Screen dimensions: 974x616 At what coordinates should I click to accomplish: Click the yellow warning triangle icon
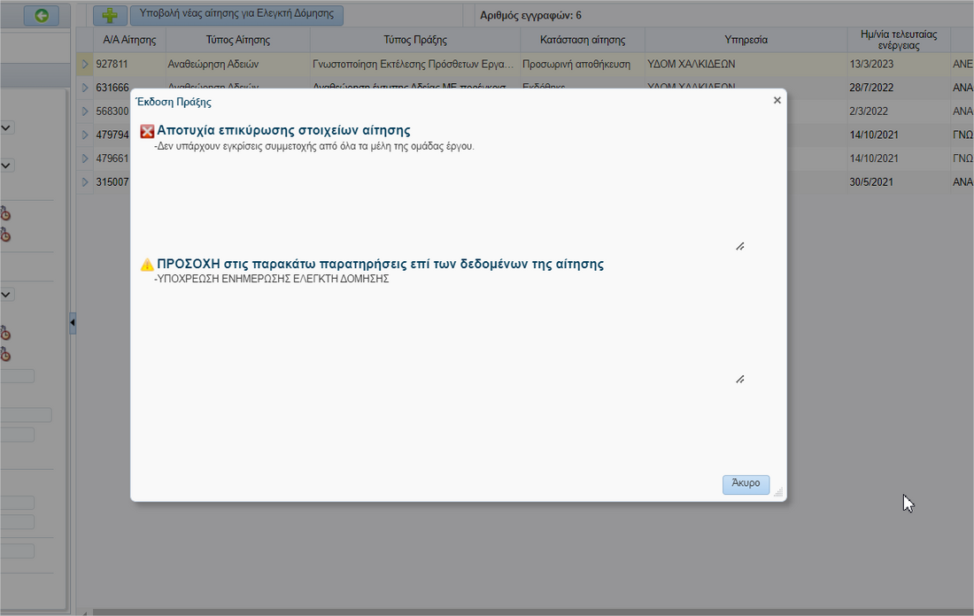tap(147, 265)
